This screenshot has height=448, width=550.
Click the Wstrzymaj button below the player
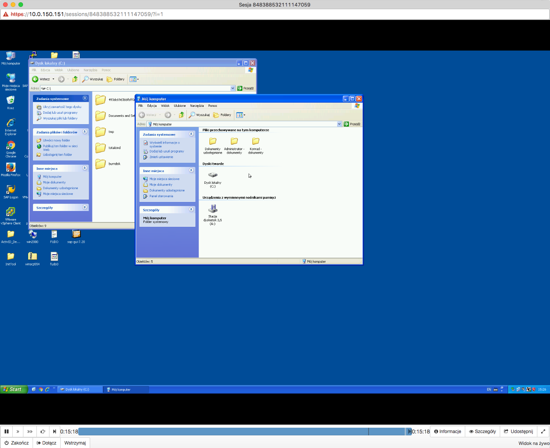75,443
